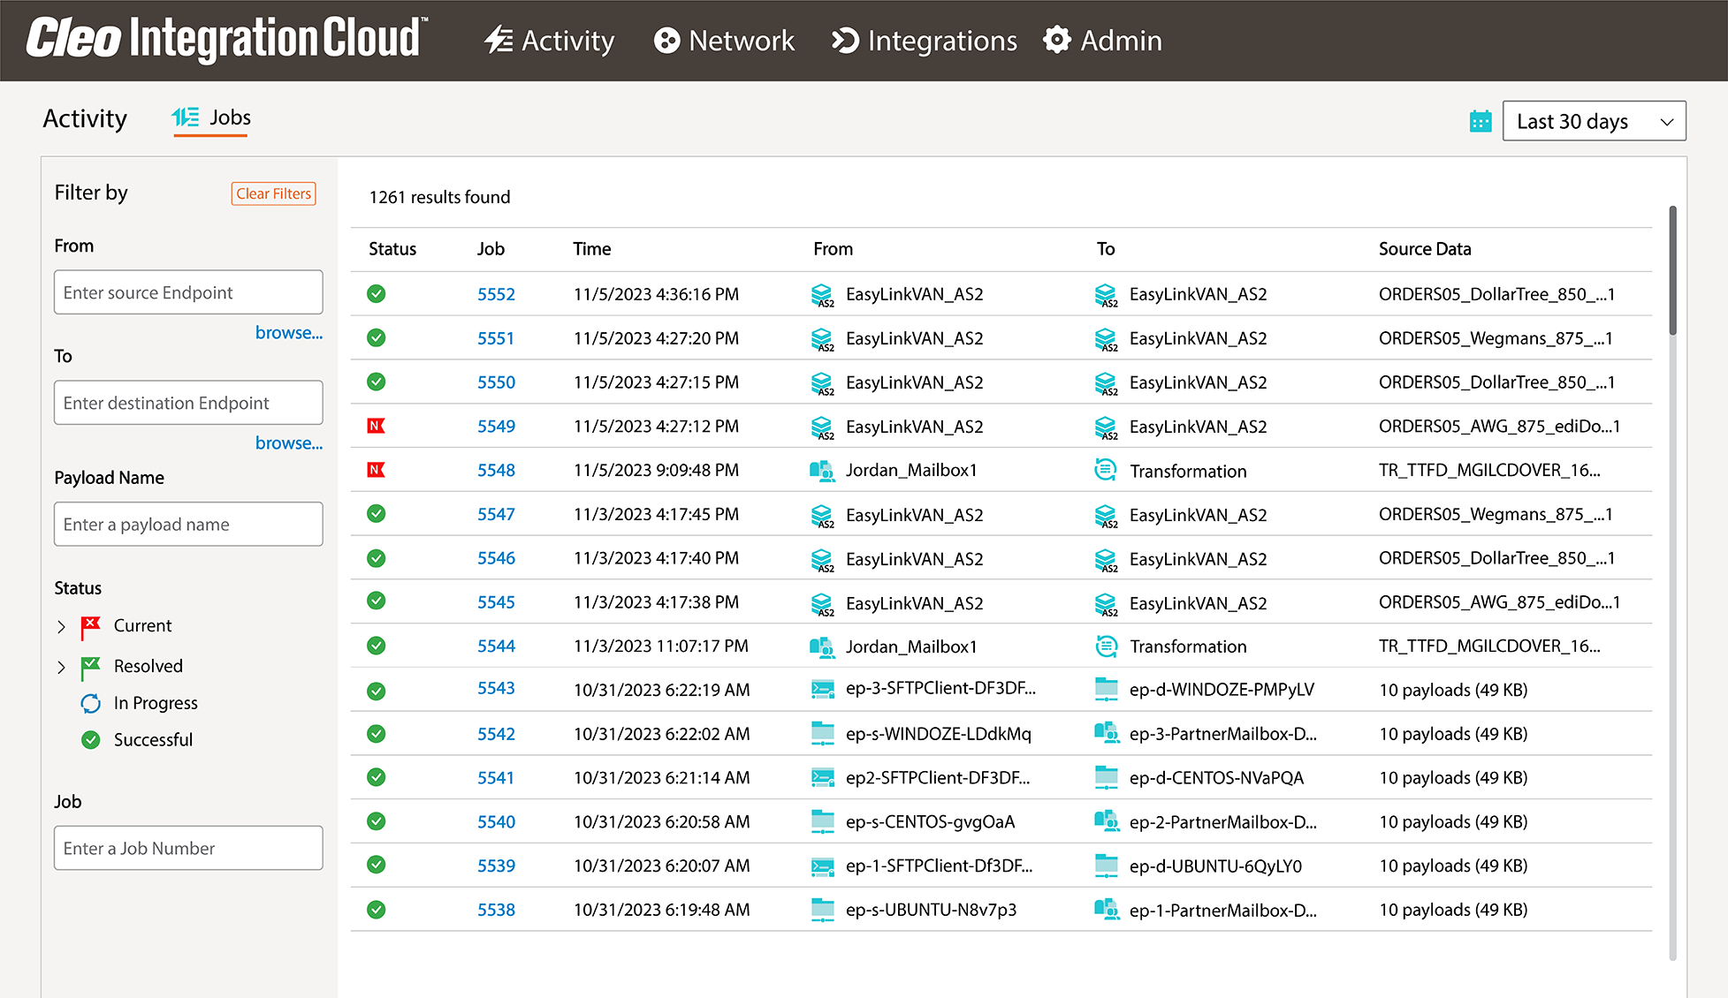Viewport: 1728px width, 998px height.
Task: Click the failed status icon for job 5549
Action: (x=376, y=426)
